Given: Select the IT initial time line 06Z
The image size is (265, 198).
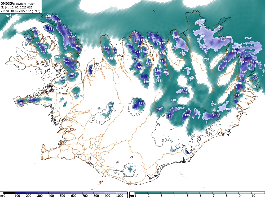Looking at the screenshot, I should point(16,7).
